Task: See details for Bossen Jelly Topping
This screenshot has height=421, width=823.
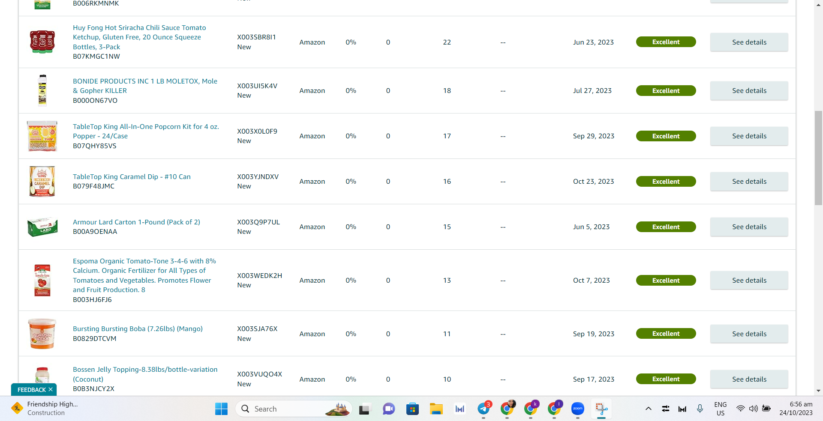Action: click(749, 379)
